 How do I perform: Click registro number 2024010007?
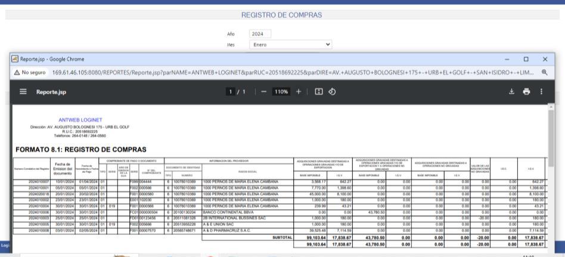[38, 182]
